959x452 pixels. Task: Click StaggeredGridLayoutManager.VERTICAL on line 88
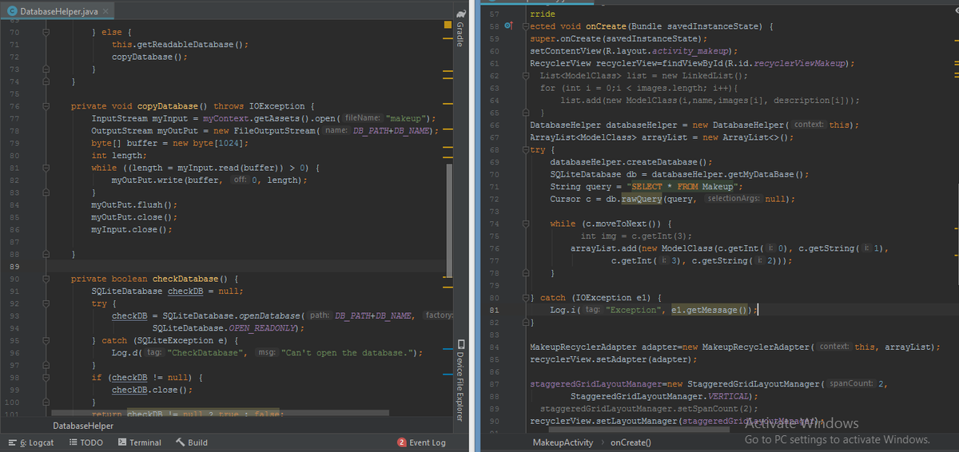coord(660,396)
